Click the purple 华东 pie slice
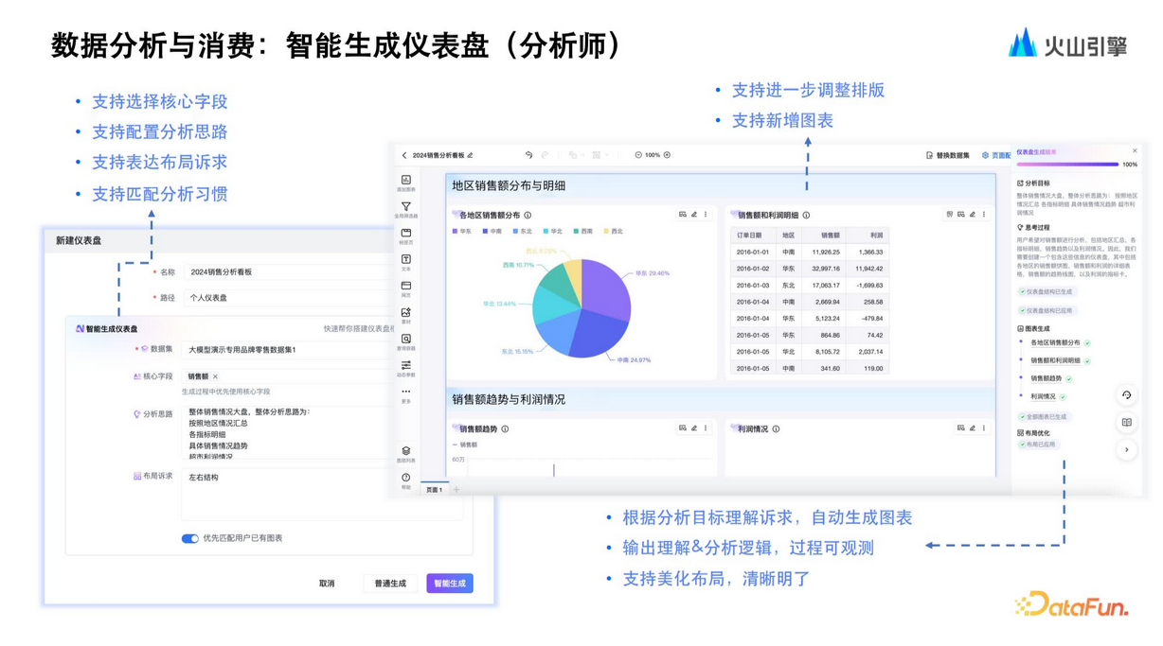 [x=608, y=288]
